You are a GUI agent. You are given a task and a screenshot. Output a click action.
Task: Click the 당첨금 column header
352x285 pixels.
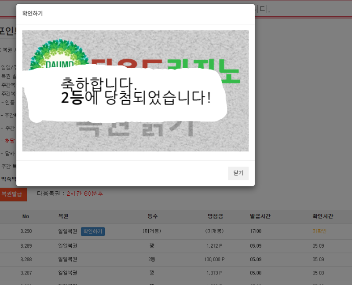[x=215, y=216]
